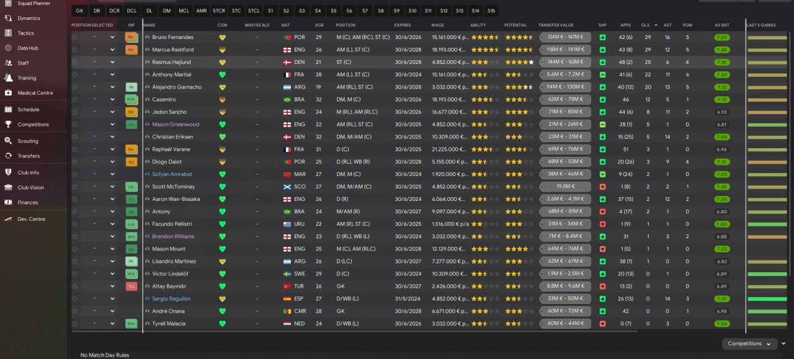Select the GK position tab
Screen dimensions: 794x359
click(79, 11)
